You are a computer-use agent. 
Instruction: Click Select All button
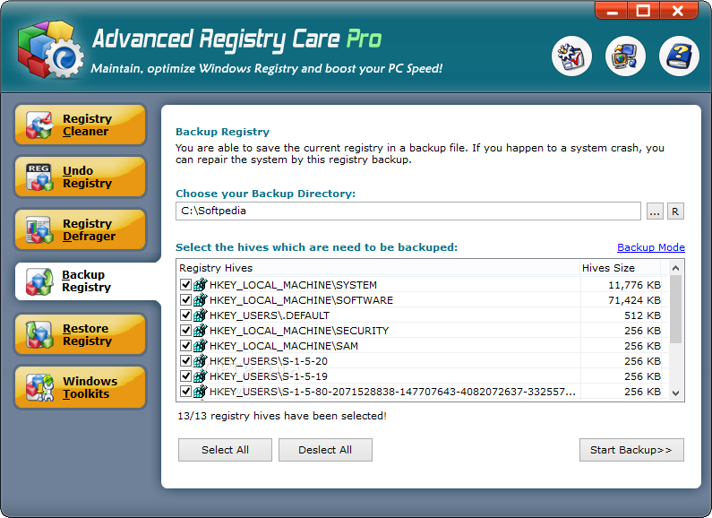225,450
